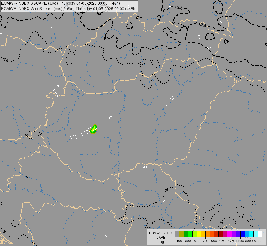Select the olive swatch in the CAPE legend

pyautogui.click(x=182, y=234)
